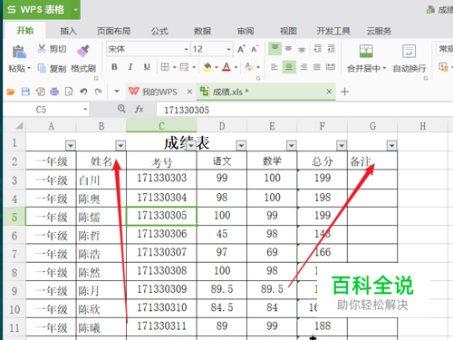This screenshot has height=340, width=453.
Task: Switch to the 开始 ribbon tab
Action: pos(25,31)
